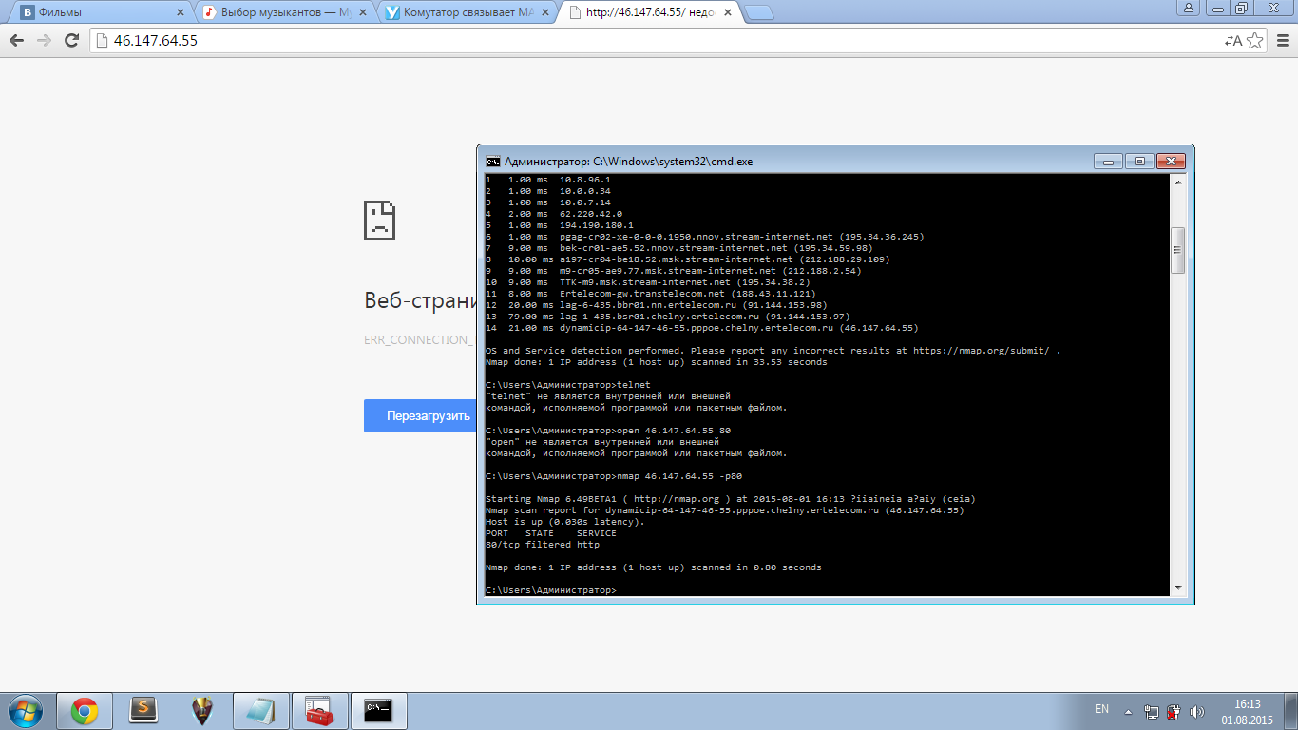Viewport: 1298px width, 730px height.
Task: Click the cmd scrollbar up arrow
Action: pyautogui.click(x=1178, y=182)
